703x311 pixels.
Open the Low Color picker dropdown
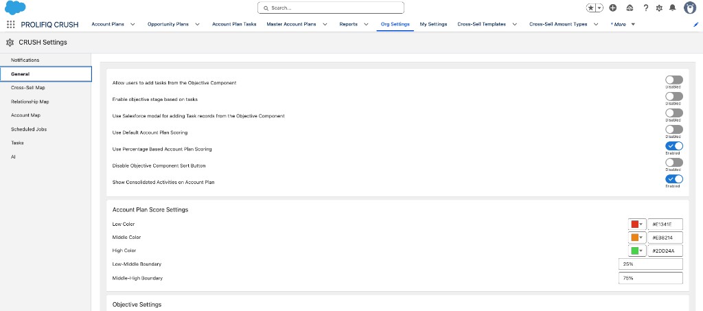click(x=637, y=224)
